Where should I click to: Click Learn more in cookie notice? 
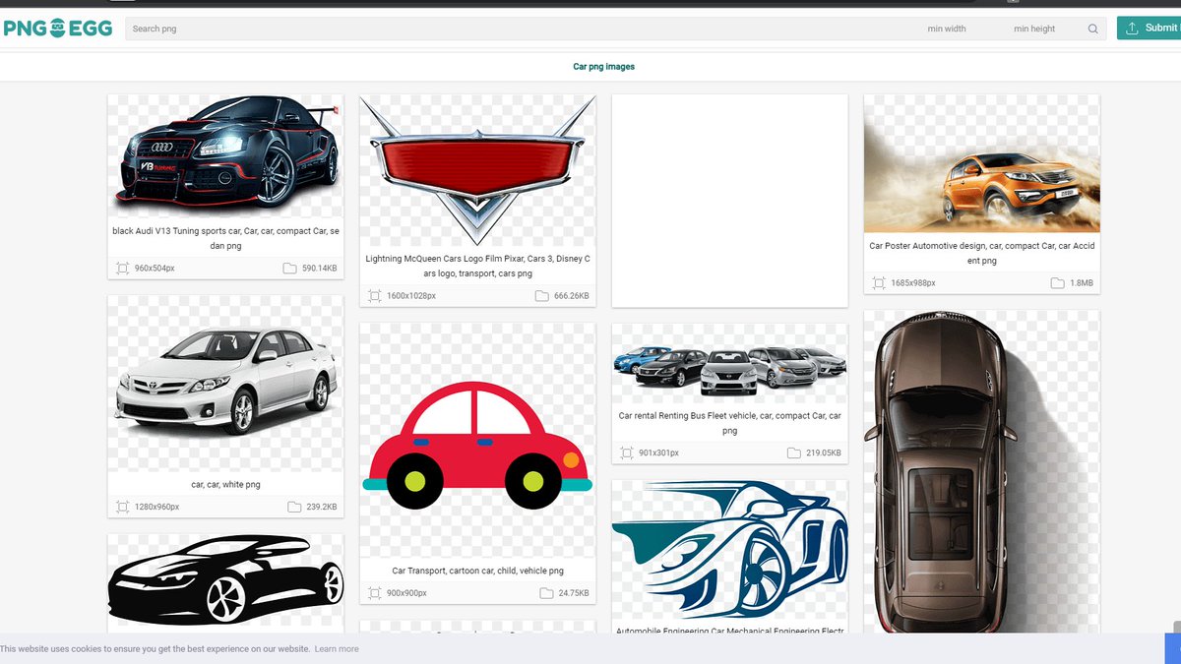[337, 649]
